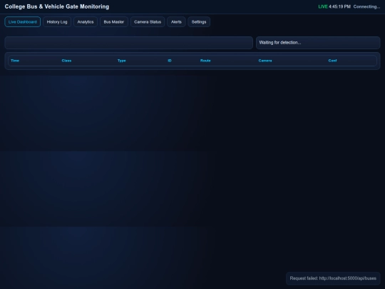
Task: Click the 'Request failed' error notification
Action: point(333,278)
